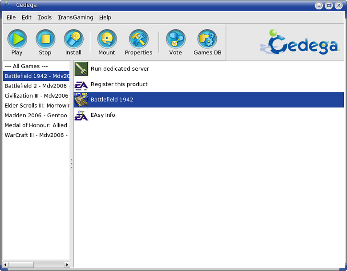The width and height of the screenshot is (347, 271).
Task: Open the Games DB icon
Action: coord(207,39)
